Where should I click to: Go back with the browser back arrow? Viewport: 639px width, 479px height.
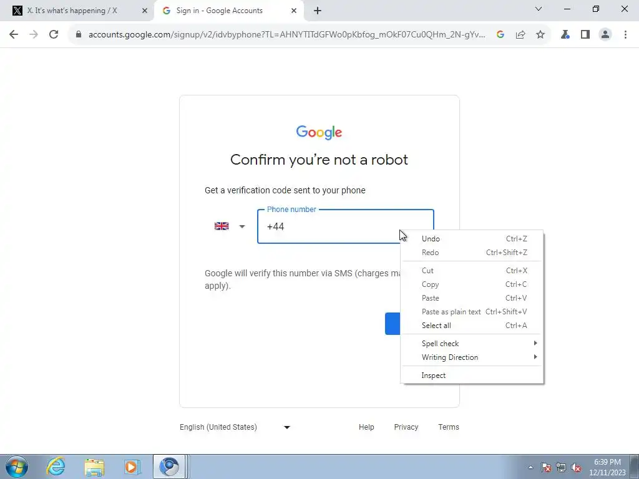pyautogui.click(x=14, y=35)
